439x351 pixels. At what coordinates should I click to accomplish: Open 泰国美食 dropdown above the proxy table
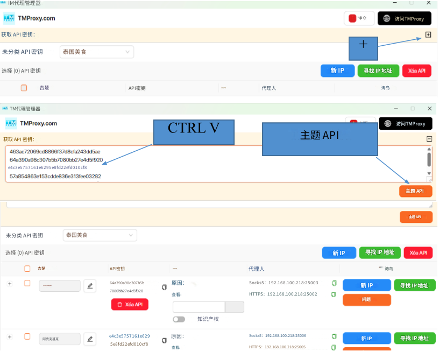pyautogui.click(x=100, y=235)
